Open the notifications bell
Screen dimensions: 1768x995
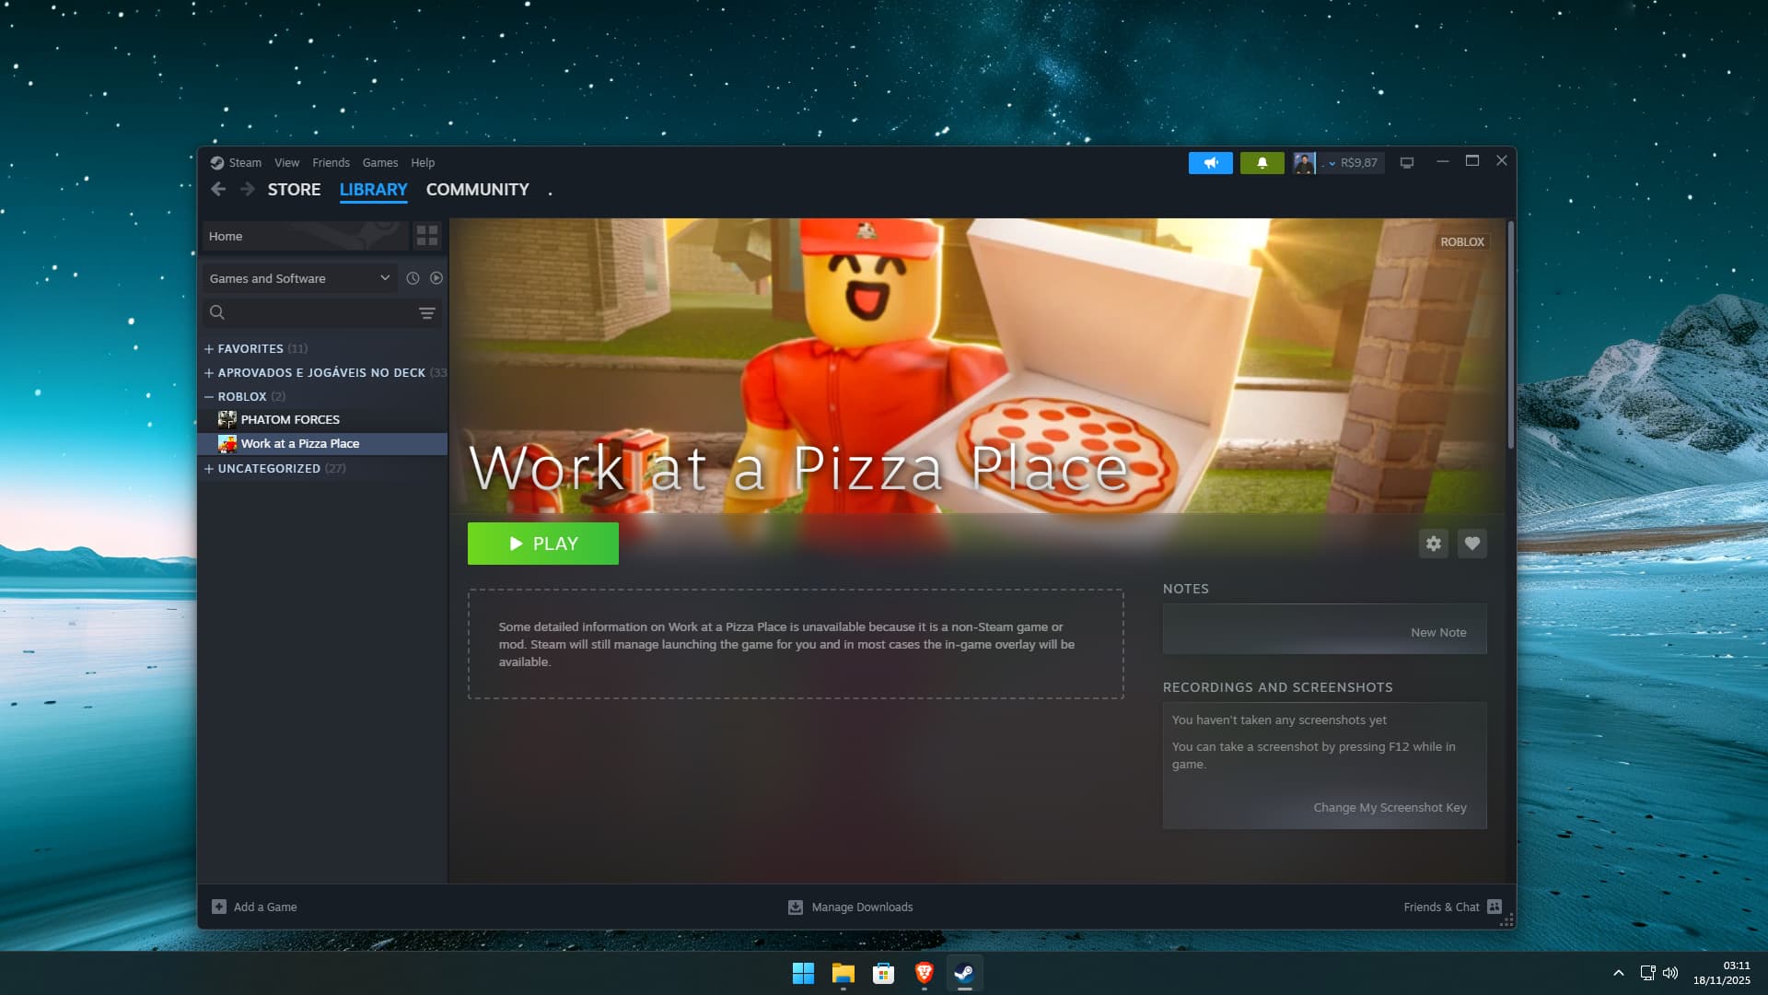coord(1262,163)
